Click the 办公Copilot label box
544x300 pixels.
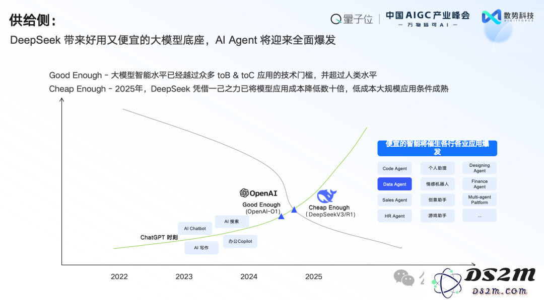[240, 241]
